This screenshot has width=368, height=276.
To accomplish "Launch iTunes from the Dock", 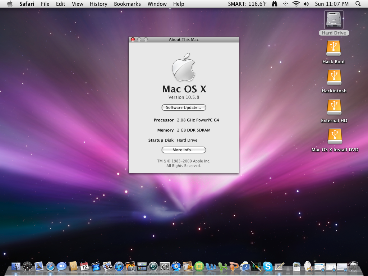I will click(119, 267).
